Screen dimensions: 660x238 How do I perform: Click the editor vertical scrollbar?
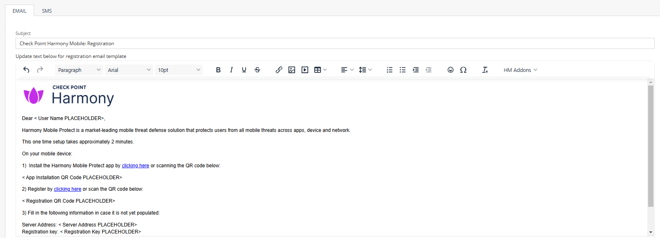[651, 146]
